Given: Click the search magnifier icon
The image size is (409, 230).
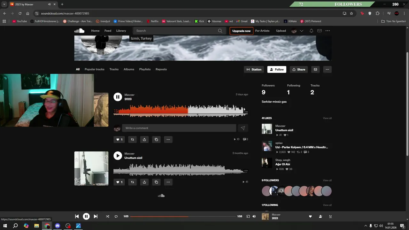Looking at the screenshot, I should [x=220, y=31].
